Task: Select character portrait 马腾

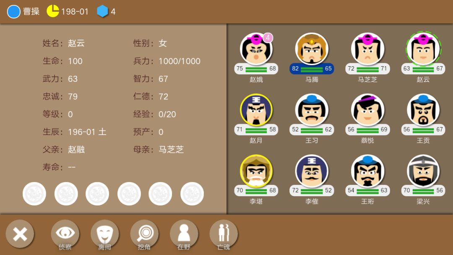Action: coord(312,49)
